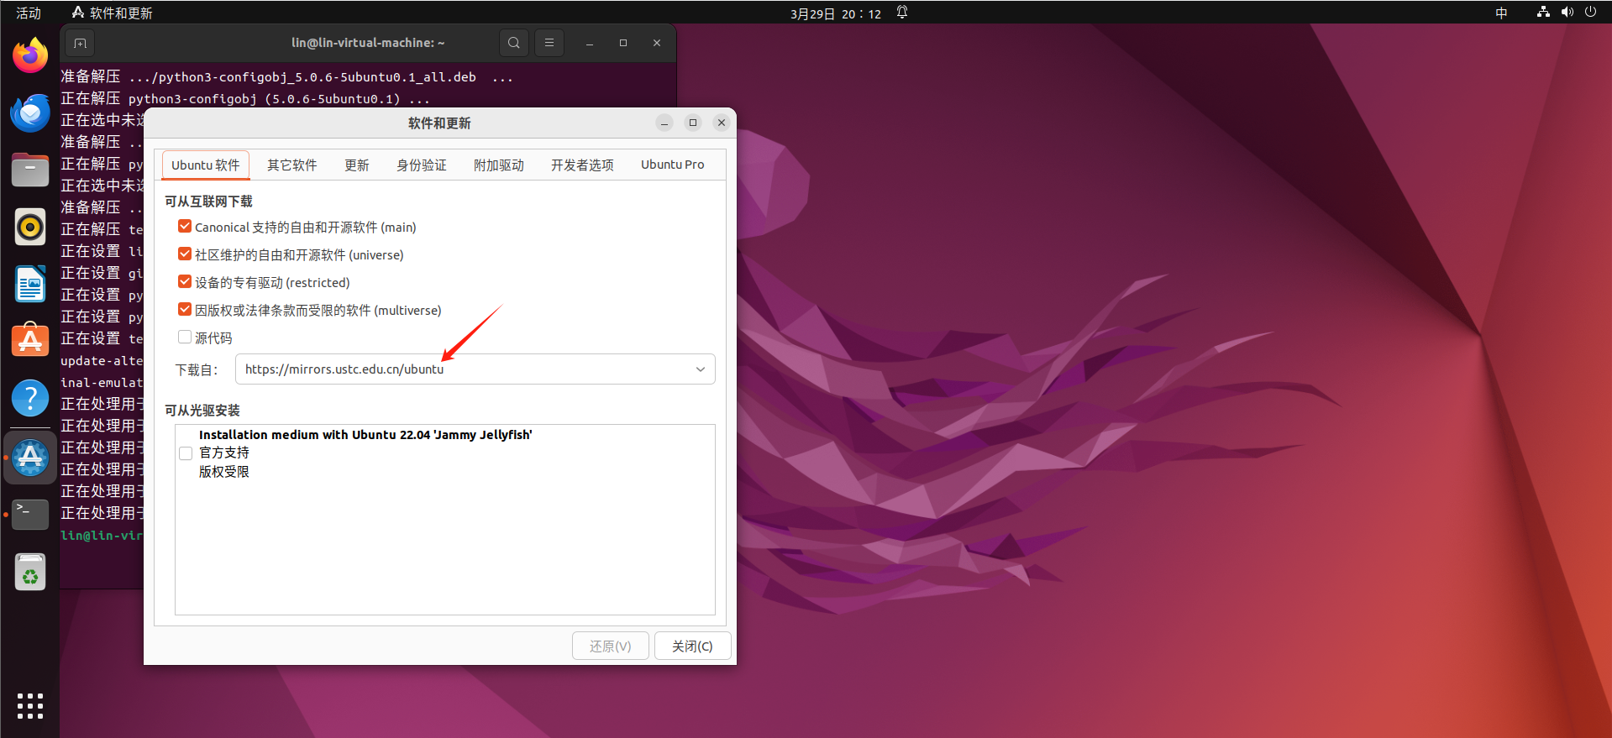Toggle the multiverse software checkbox
Viewport: 1612px width, 738px height.
click(x=185, y=309)
